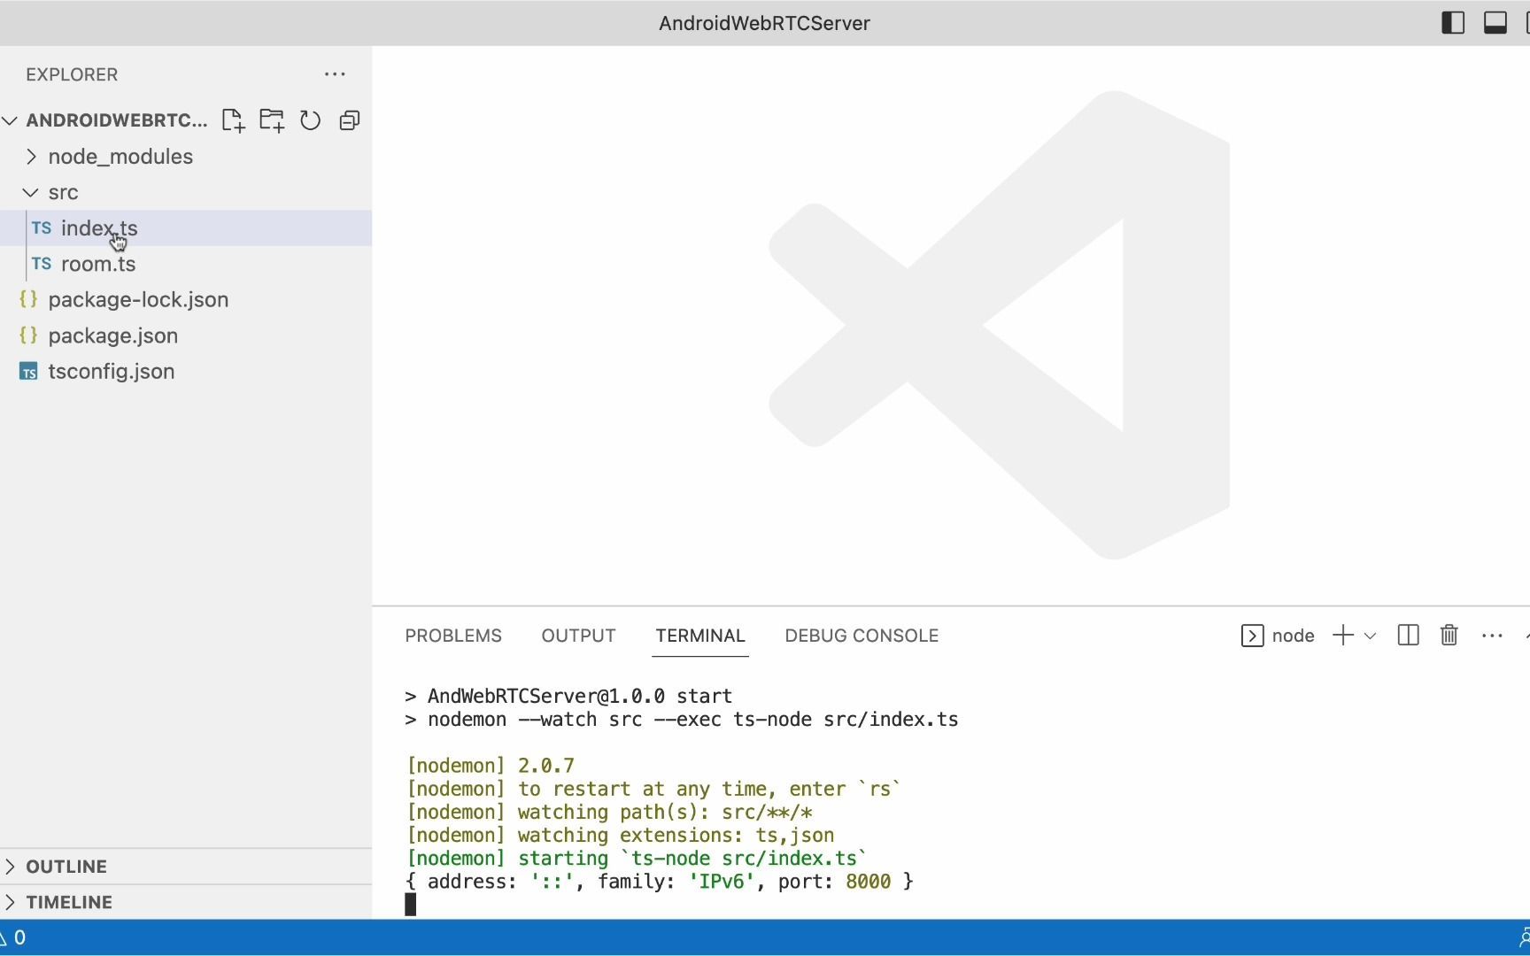Click the terminal cursor input line
Viewport: 1530px width, 956px height.
(410, 904)
